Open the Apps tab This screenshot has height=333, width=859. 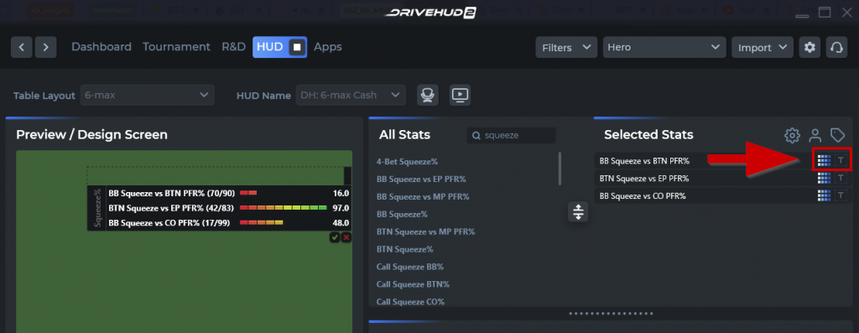328,47
